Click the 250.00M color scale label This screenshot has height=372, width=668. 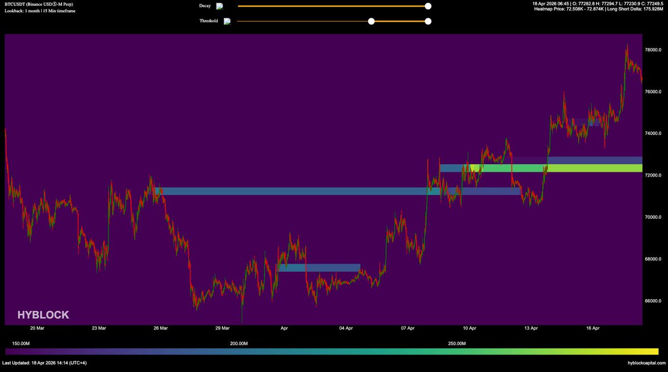coord(456,344)
